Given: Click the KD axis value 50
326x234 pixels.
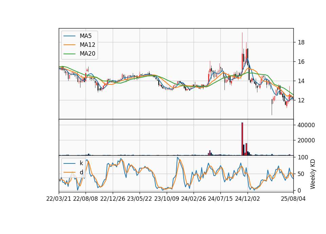Looking at the screenshot, I should pos(301,174).
